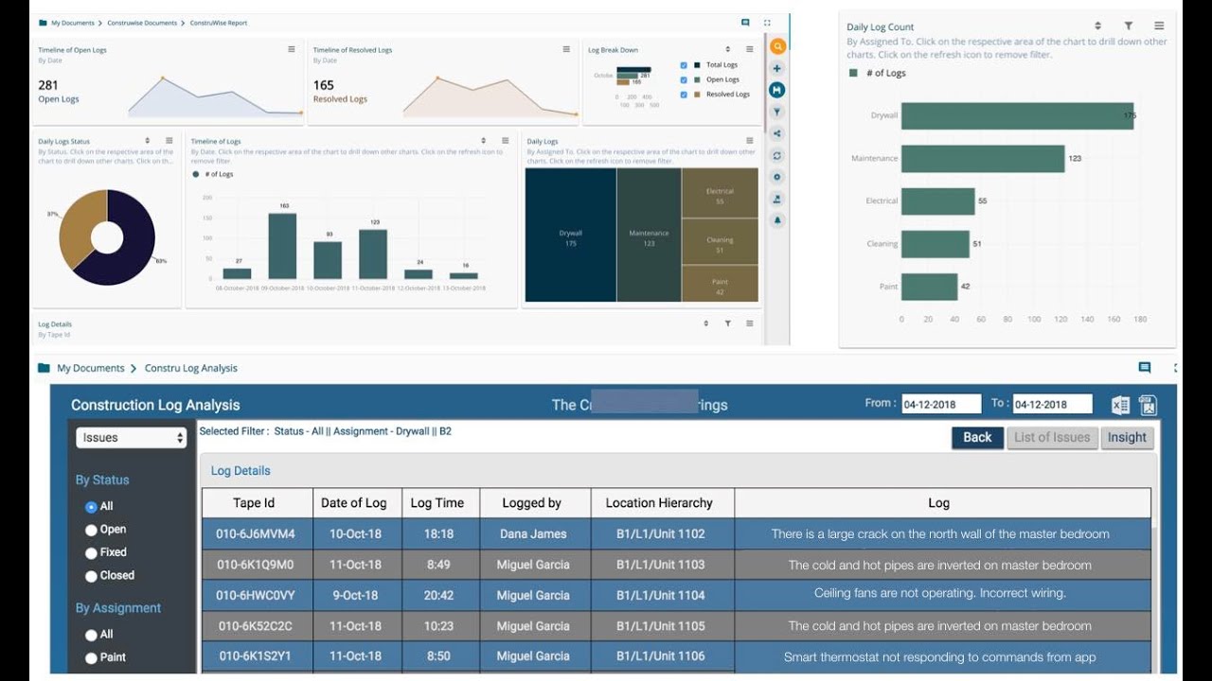Open the settings gear icon in sidebar

tap(777, 177)
